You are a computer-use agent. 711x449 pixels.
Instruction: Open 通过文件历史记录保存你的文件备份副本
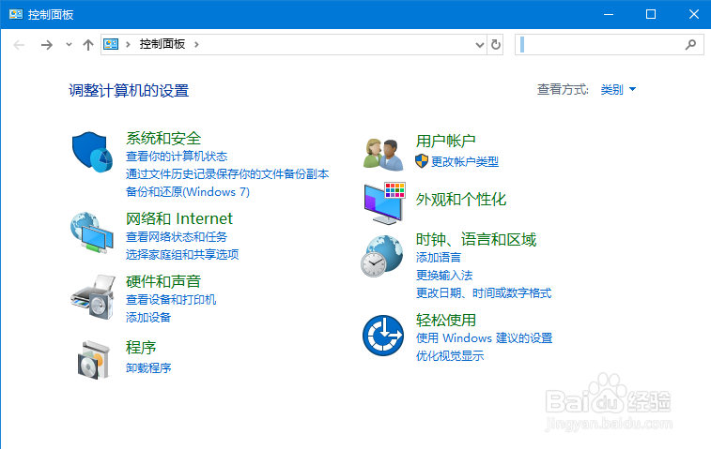click(x=227, y=174)
